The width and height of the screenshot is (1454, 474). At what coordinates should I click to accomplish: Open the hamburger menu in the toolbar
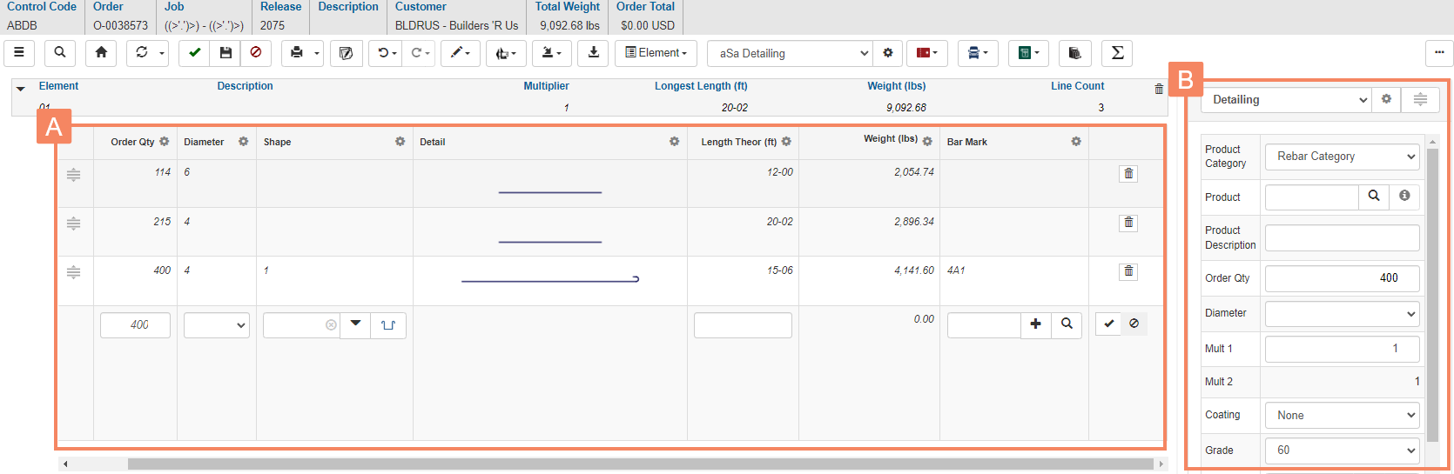pos(19,53)
